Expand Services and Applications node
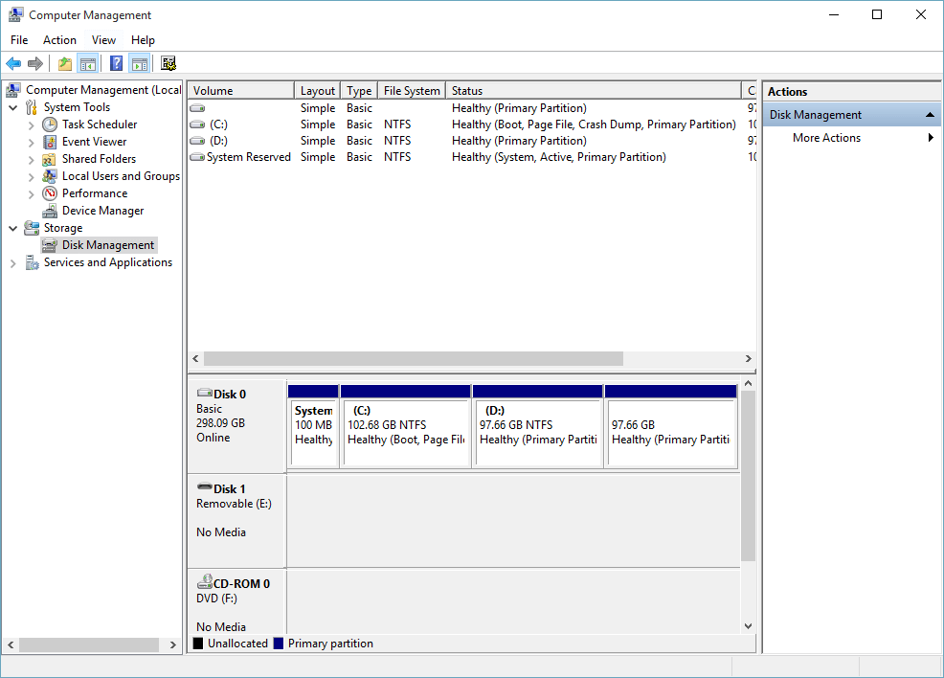Screen dimensions: 944x678 click(13, 263)
